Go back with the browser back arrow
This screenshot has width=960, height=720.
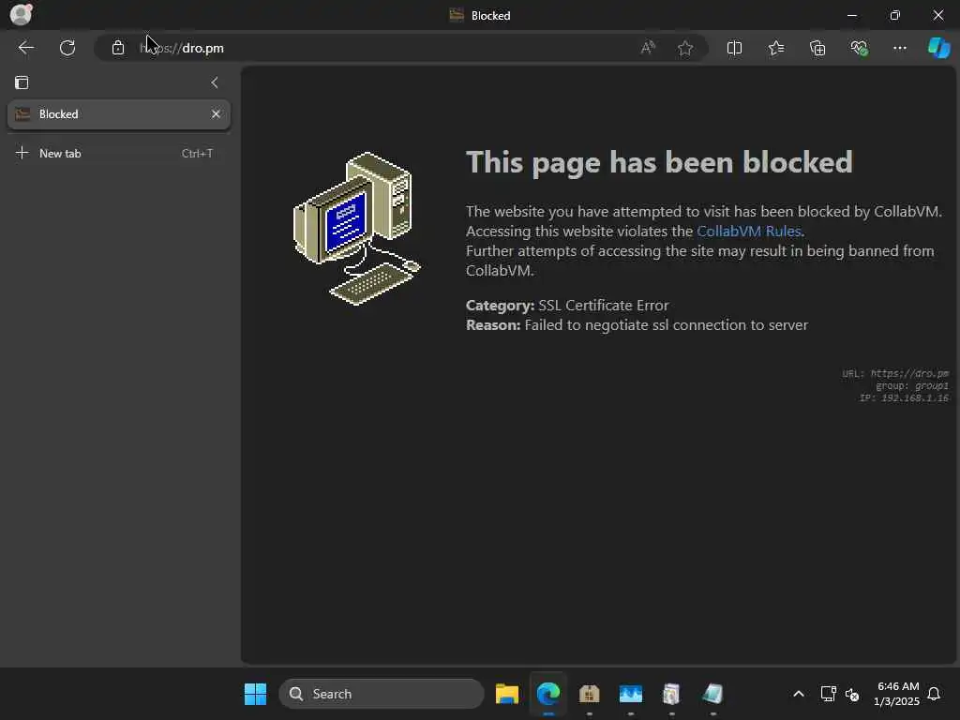coord(25,48)
